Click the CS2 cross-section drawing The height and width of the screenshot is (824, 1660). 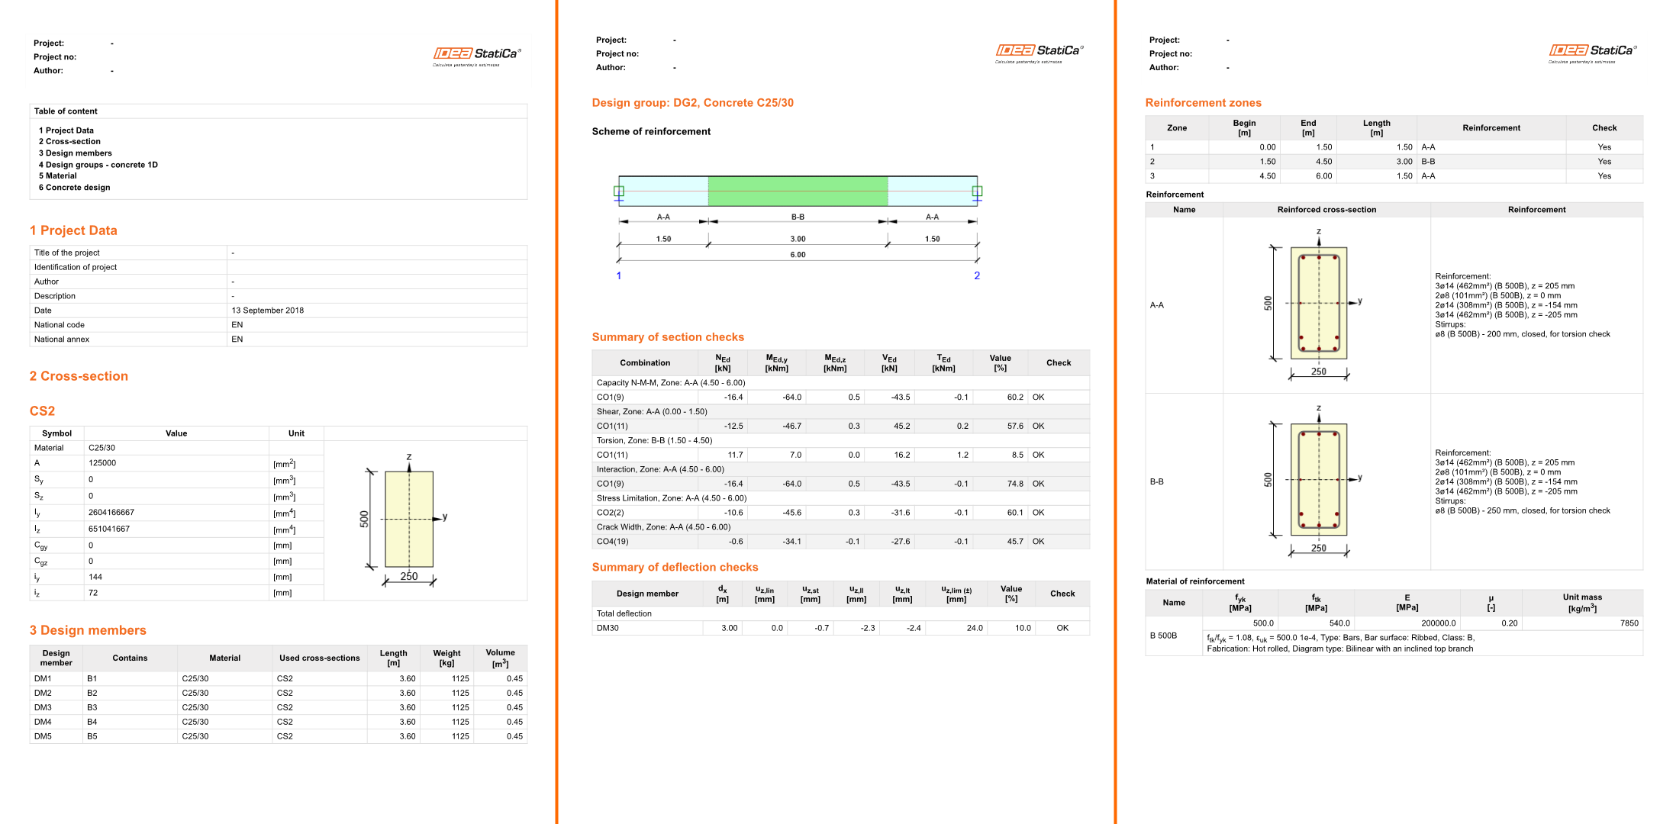pyautogui.click(x=409, y=519)
